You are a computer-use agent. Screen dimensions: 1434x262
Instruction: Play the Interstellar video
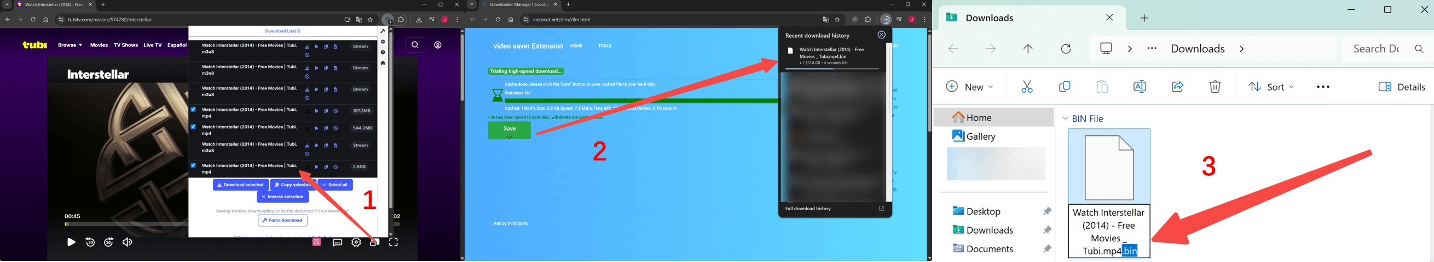71,243
